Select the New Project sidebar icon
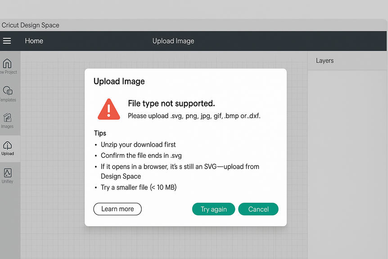This screenshot has width=388, height=259. pyautogui.click(x=8, y=64)
